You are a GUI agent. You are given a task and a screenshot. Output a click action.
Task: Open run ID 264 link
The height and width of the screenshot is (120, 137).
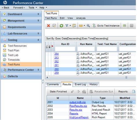pos(57,54)
